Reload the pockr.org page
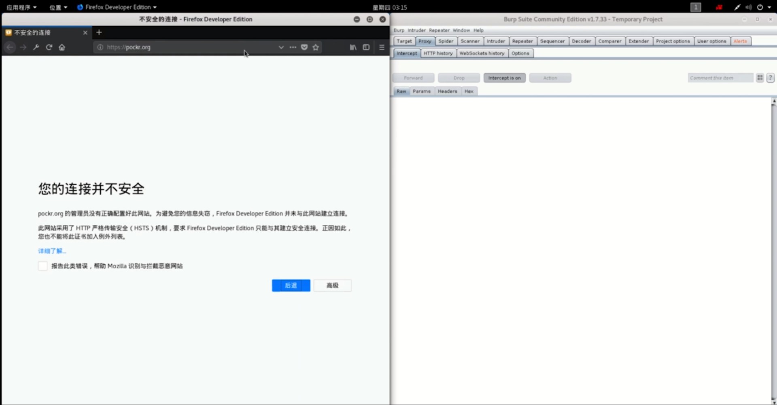 (49, 47)
